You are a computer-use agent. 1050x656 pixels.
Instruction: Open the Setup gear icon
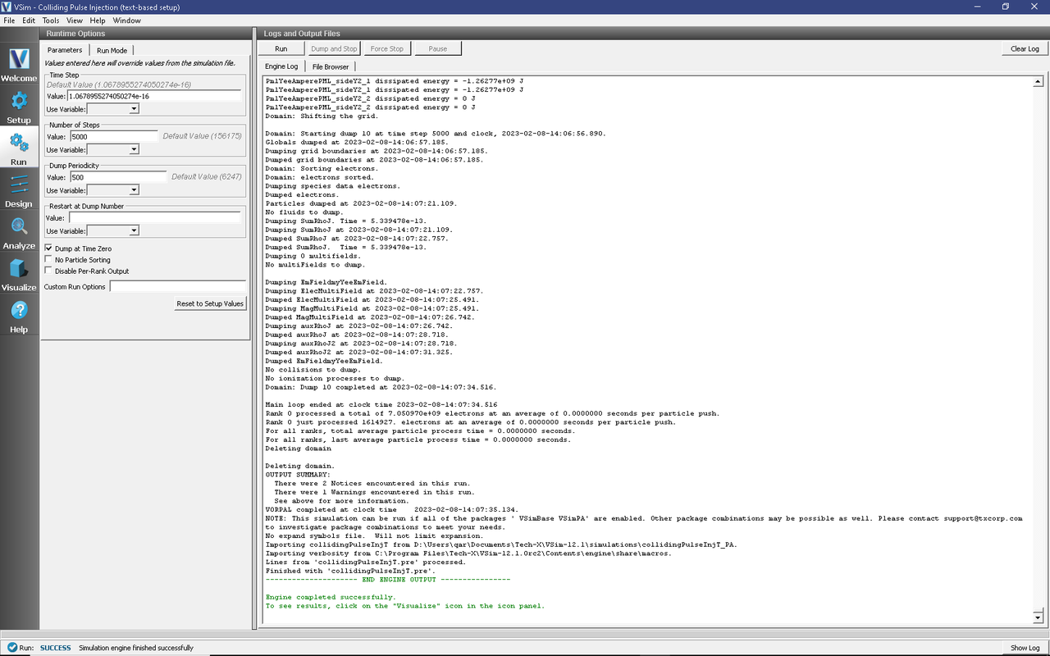[x=19, y=107]
